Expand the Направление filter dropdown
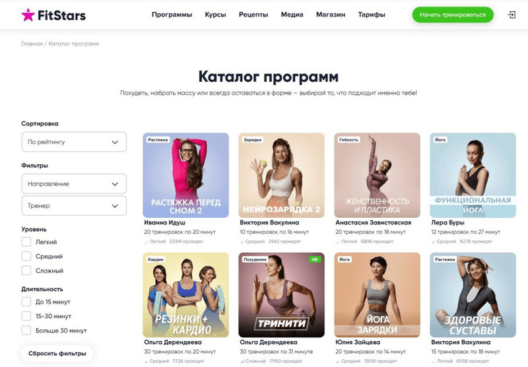This screenshot has height=367, width=528. pyautogui.click(x=74, y=184)
